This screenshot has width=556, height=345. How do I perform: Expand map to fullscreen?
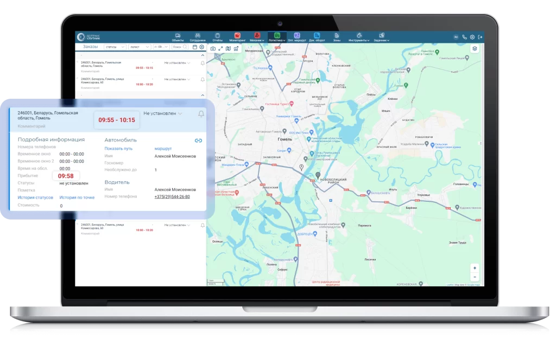[220, 48]
